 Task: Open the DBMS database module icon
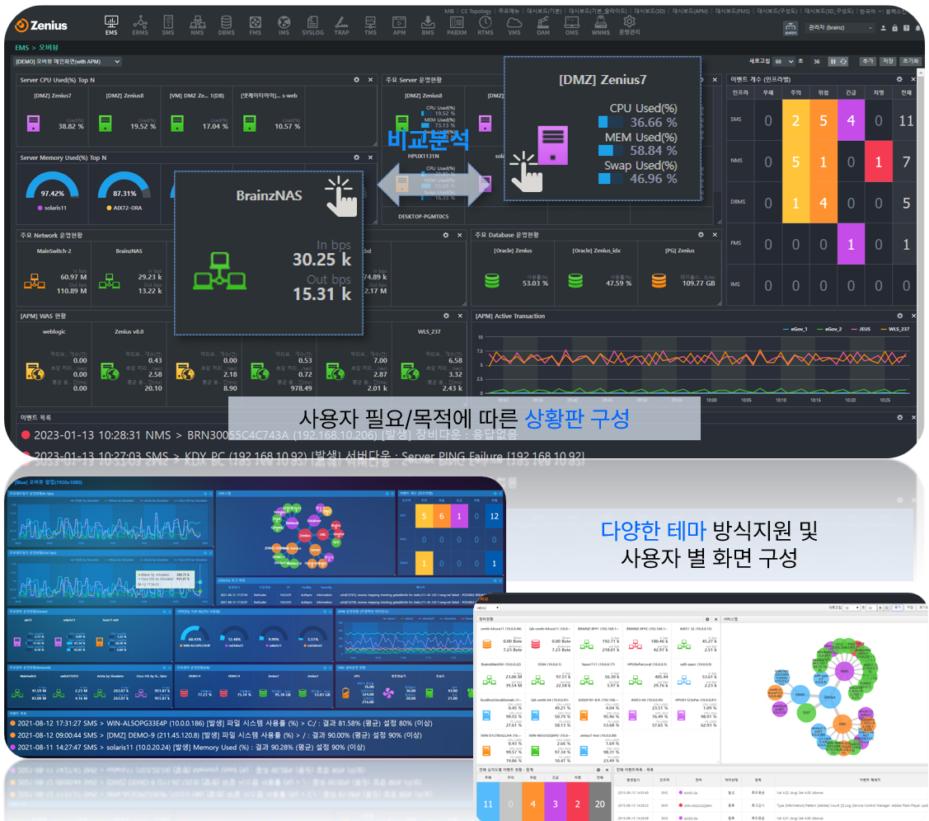pyautogui.click(x=227, y=26)
